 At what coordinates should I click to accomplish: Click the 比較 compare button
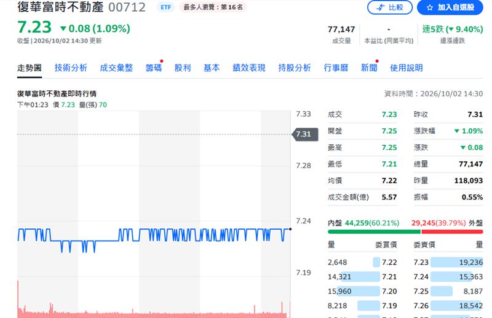pyautogui.click(x=390, y=7)
